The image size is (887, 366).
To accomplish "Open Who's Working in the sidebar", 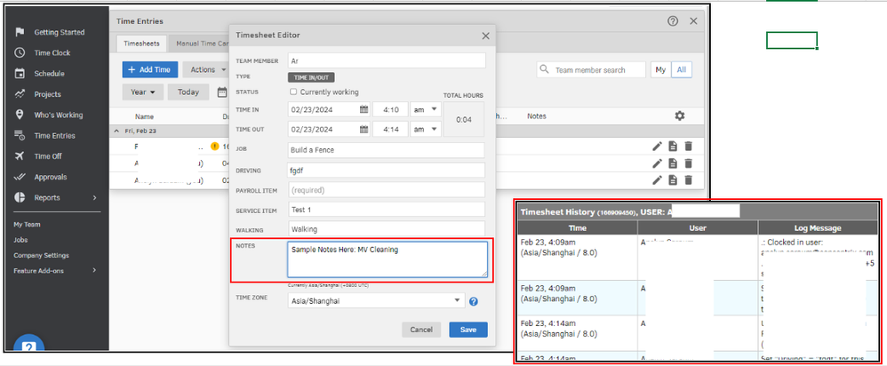I will click(x=58, y=115).
